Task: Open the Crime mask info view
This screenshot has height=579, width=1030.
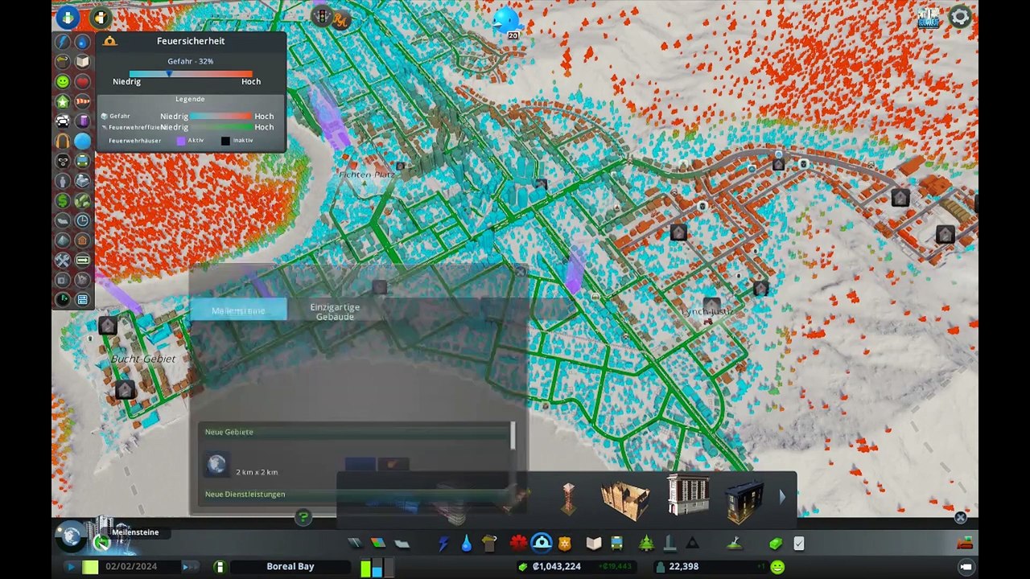Action: (x=62, y=160)
